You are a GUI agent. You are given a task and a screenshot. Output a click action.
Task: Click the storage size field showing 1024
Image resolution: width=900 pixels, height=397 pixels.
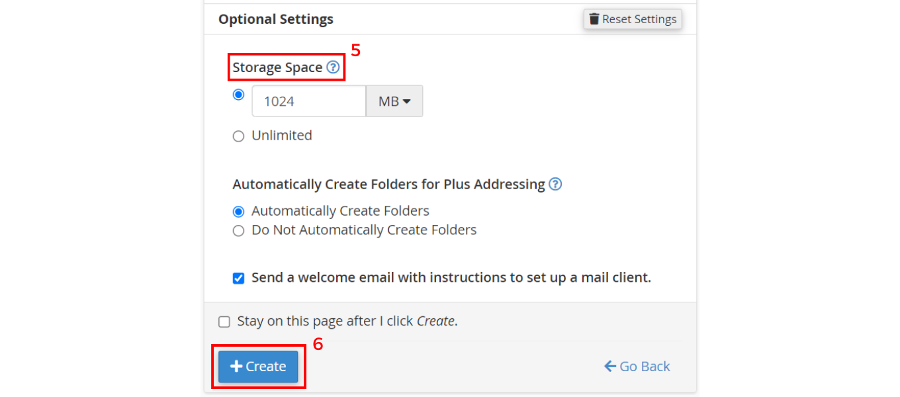pos(308,101)
